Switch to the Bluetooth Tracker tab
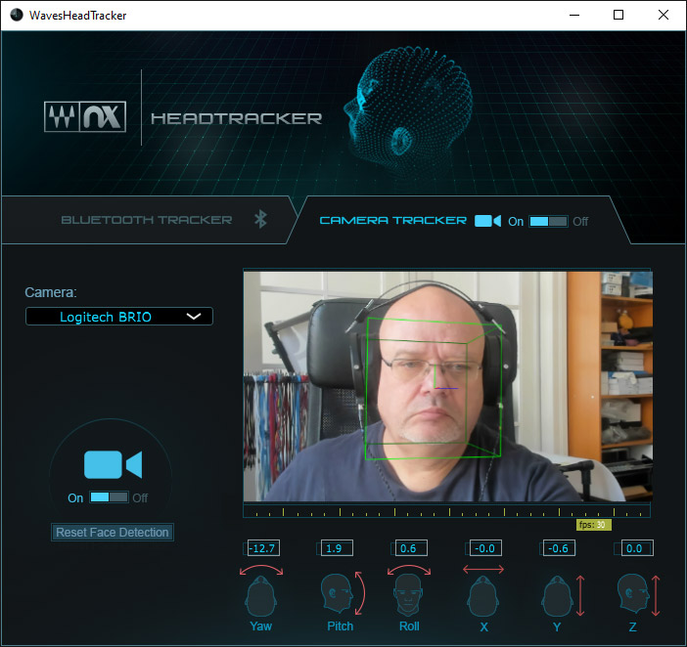This screenshot has width=687, height=647. 147,220
